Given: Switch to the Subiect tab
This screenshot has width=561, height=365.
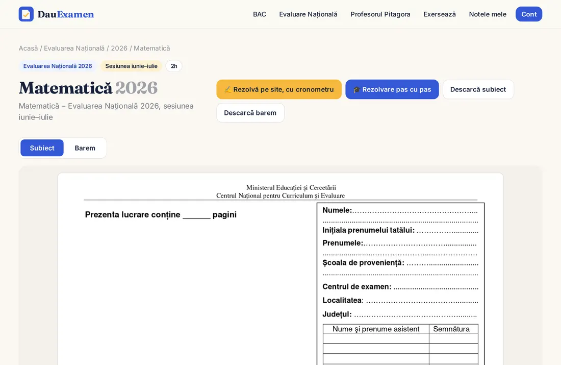Looking at the screenshot, I should coord(42,148).
